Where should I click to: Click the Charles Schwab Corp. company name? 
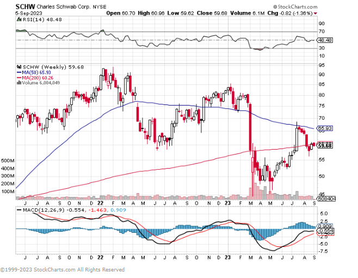pyautogui.click(x=64, y=7)
